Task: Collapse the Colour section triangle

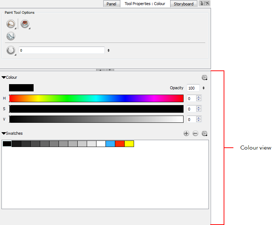Action: (4, 78)
